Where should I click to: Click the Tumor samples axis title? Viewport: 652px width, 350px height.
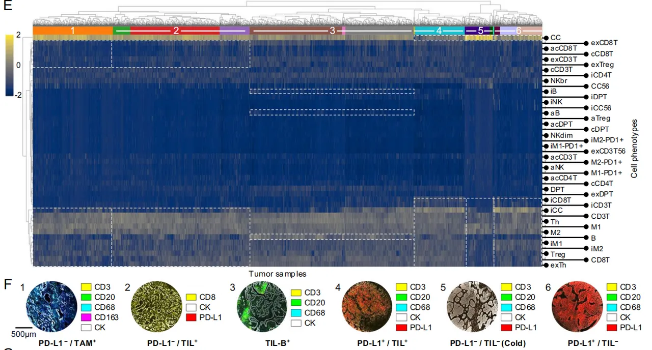[278, 274]
